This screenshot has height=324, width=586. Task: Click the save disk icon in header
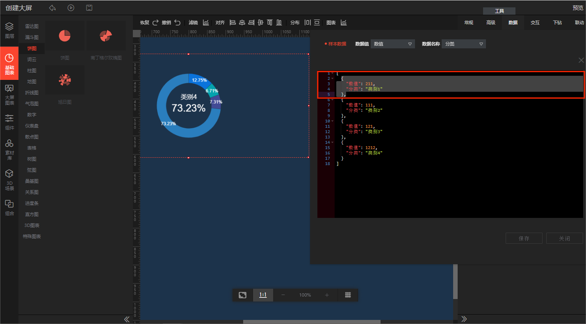(89, 8)
